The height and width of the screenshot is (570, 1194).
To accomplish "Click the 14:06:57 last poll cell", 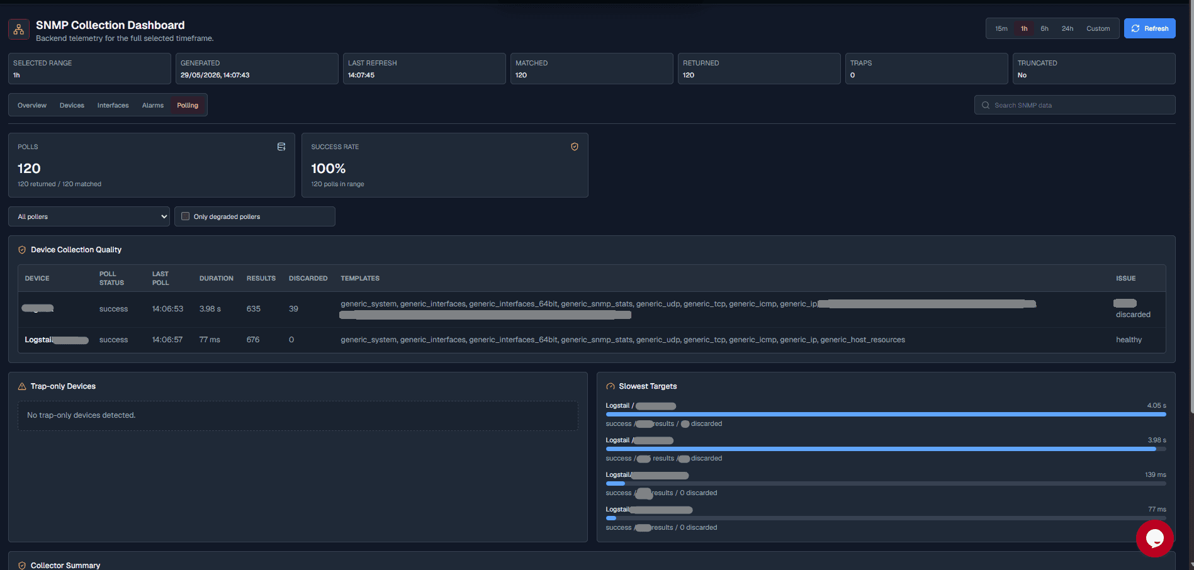I will point(167,340).
